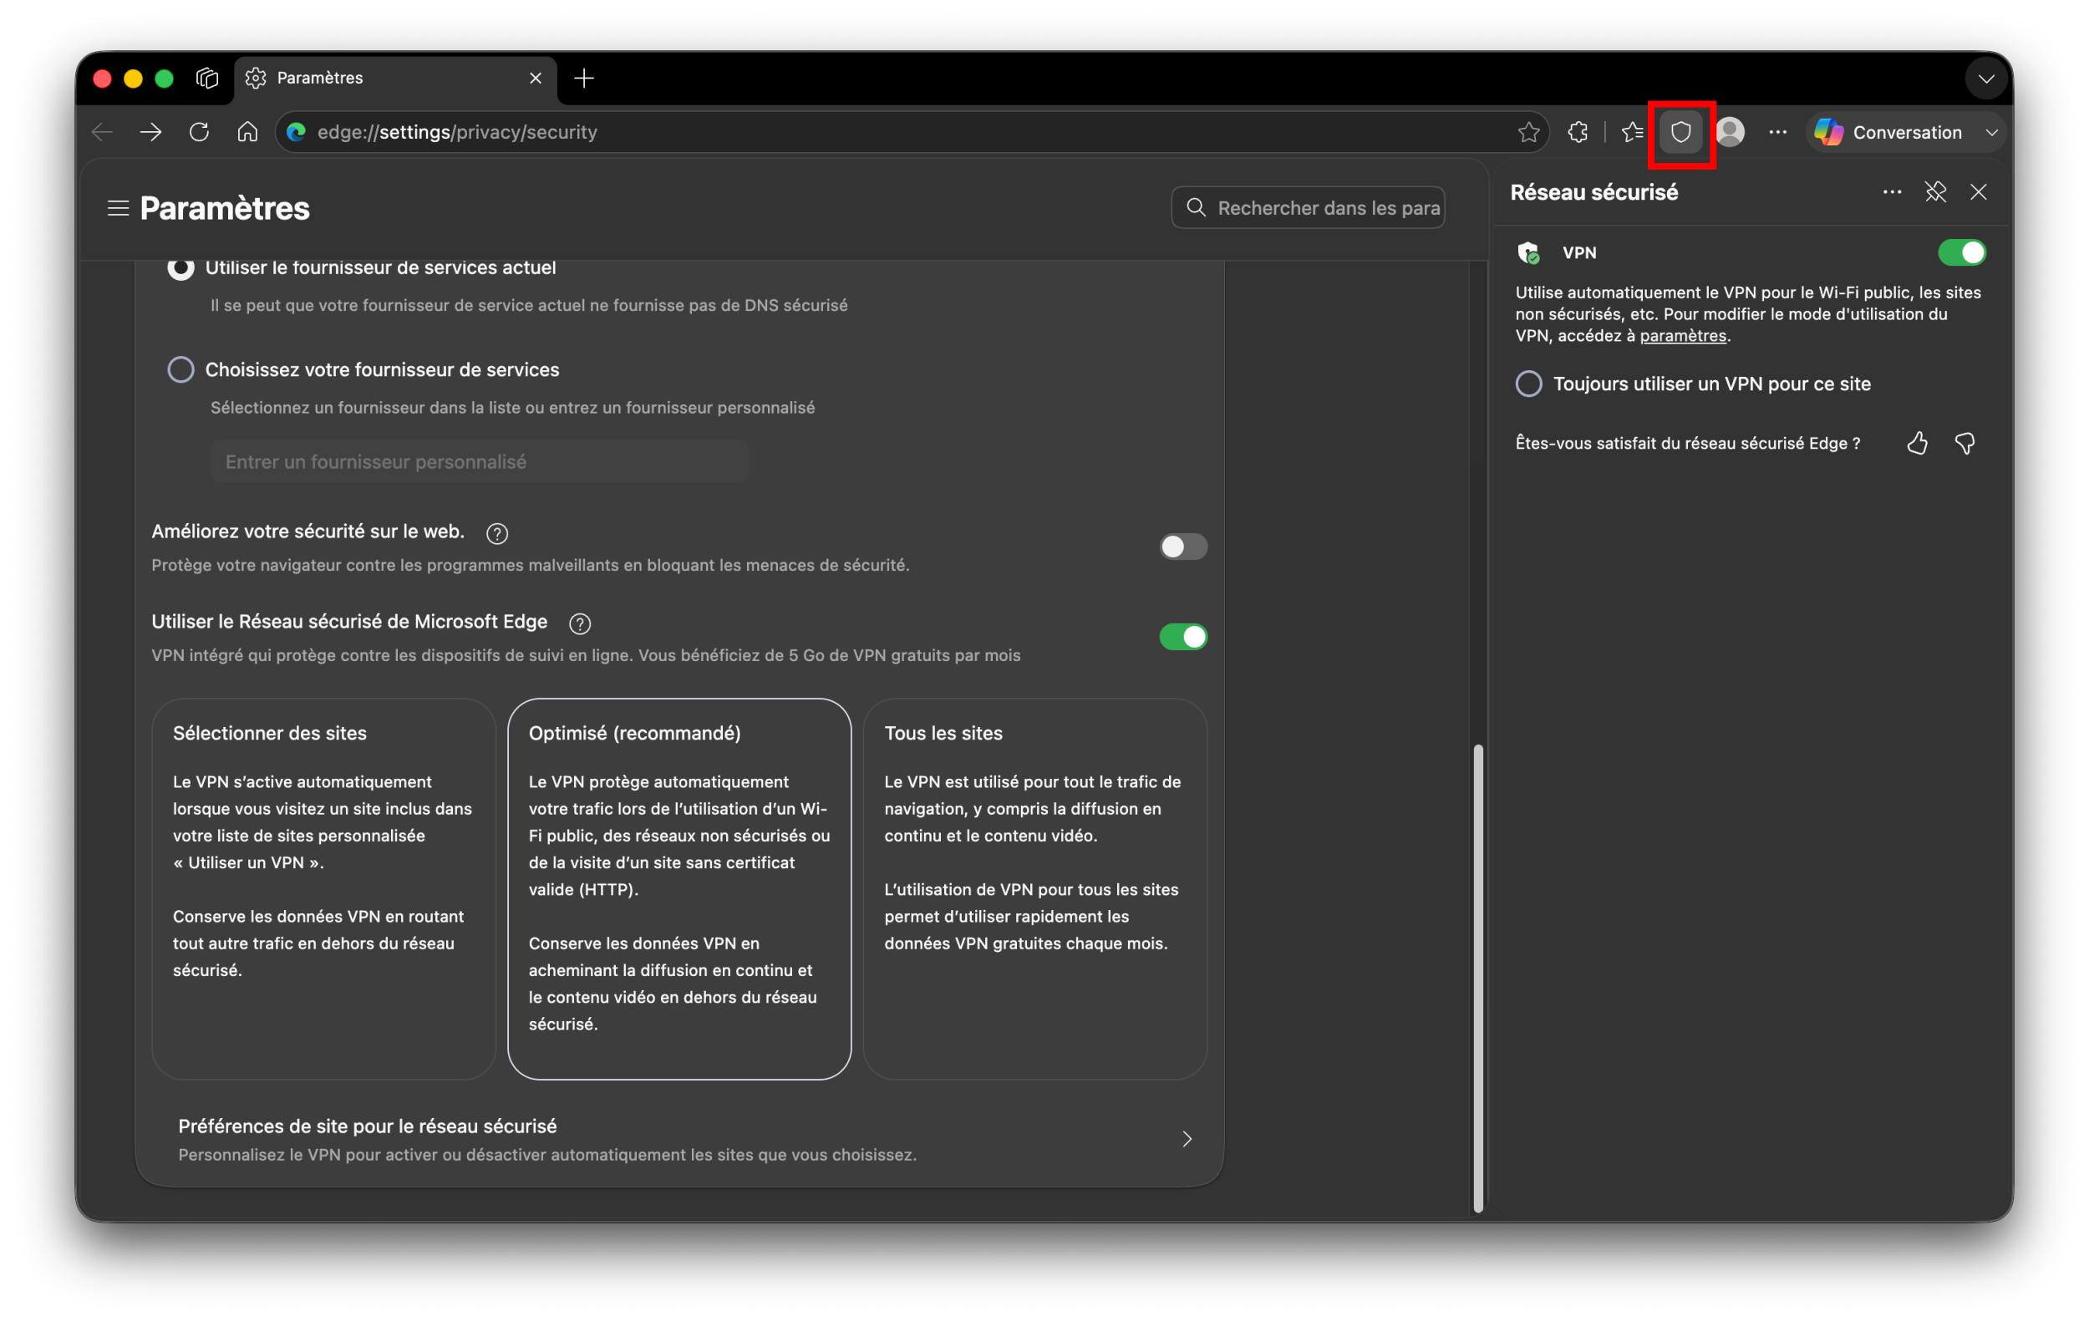Select the Paramètres tab
The height and width of the screenshot is (1322, 2089).
click(395, 78)
